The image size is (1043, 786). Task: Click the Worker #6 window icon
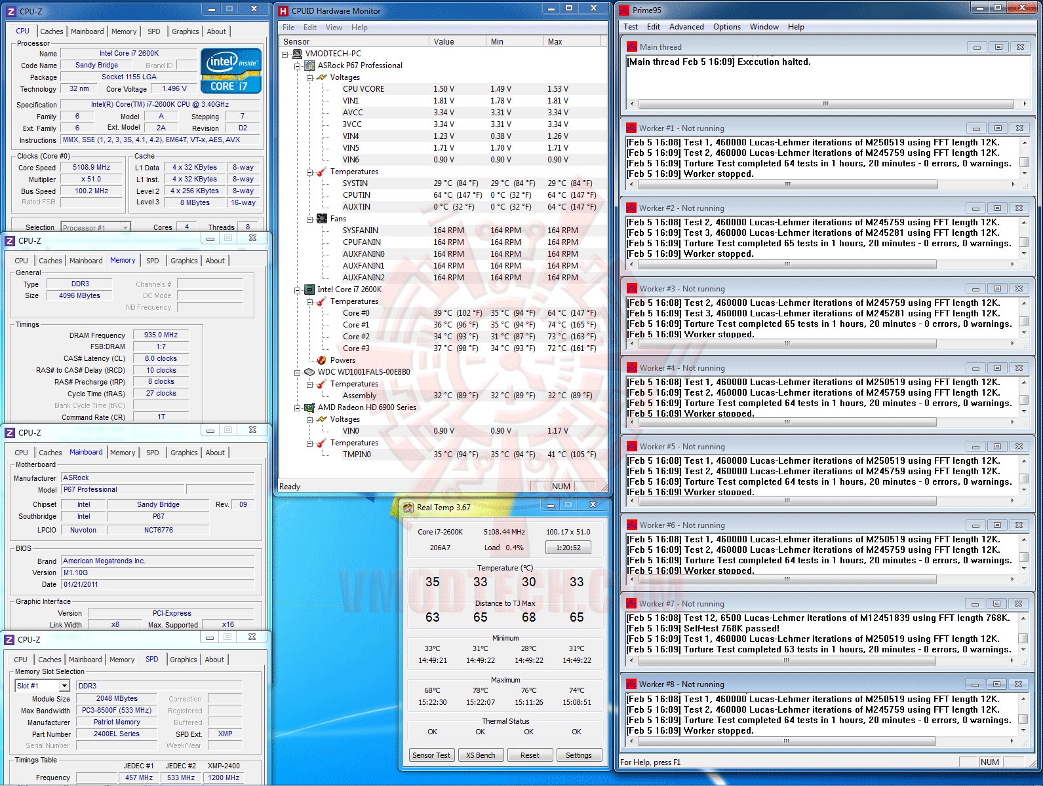pos(632,525)
